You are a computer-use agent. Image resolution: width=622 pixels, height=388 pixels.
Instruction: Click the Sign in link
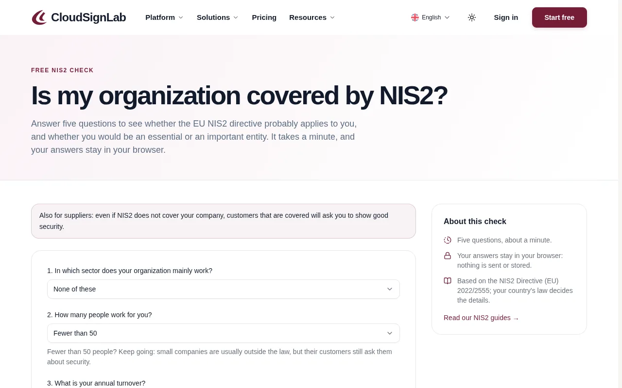pyautogui.click(x=506, y=17)
